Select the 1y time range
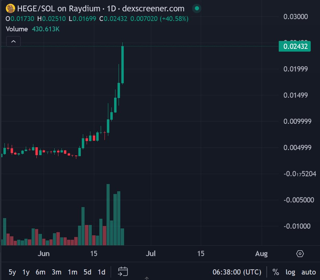The image size is (320, 280). tap(26, 272)
